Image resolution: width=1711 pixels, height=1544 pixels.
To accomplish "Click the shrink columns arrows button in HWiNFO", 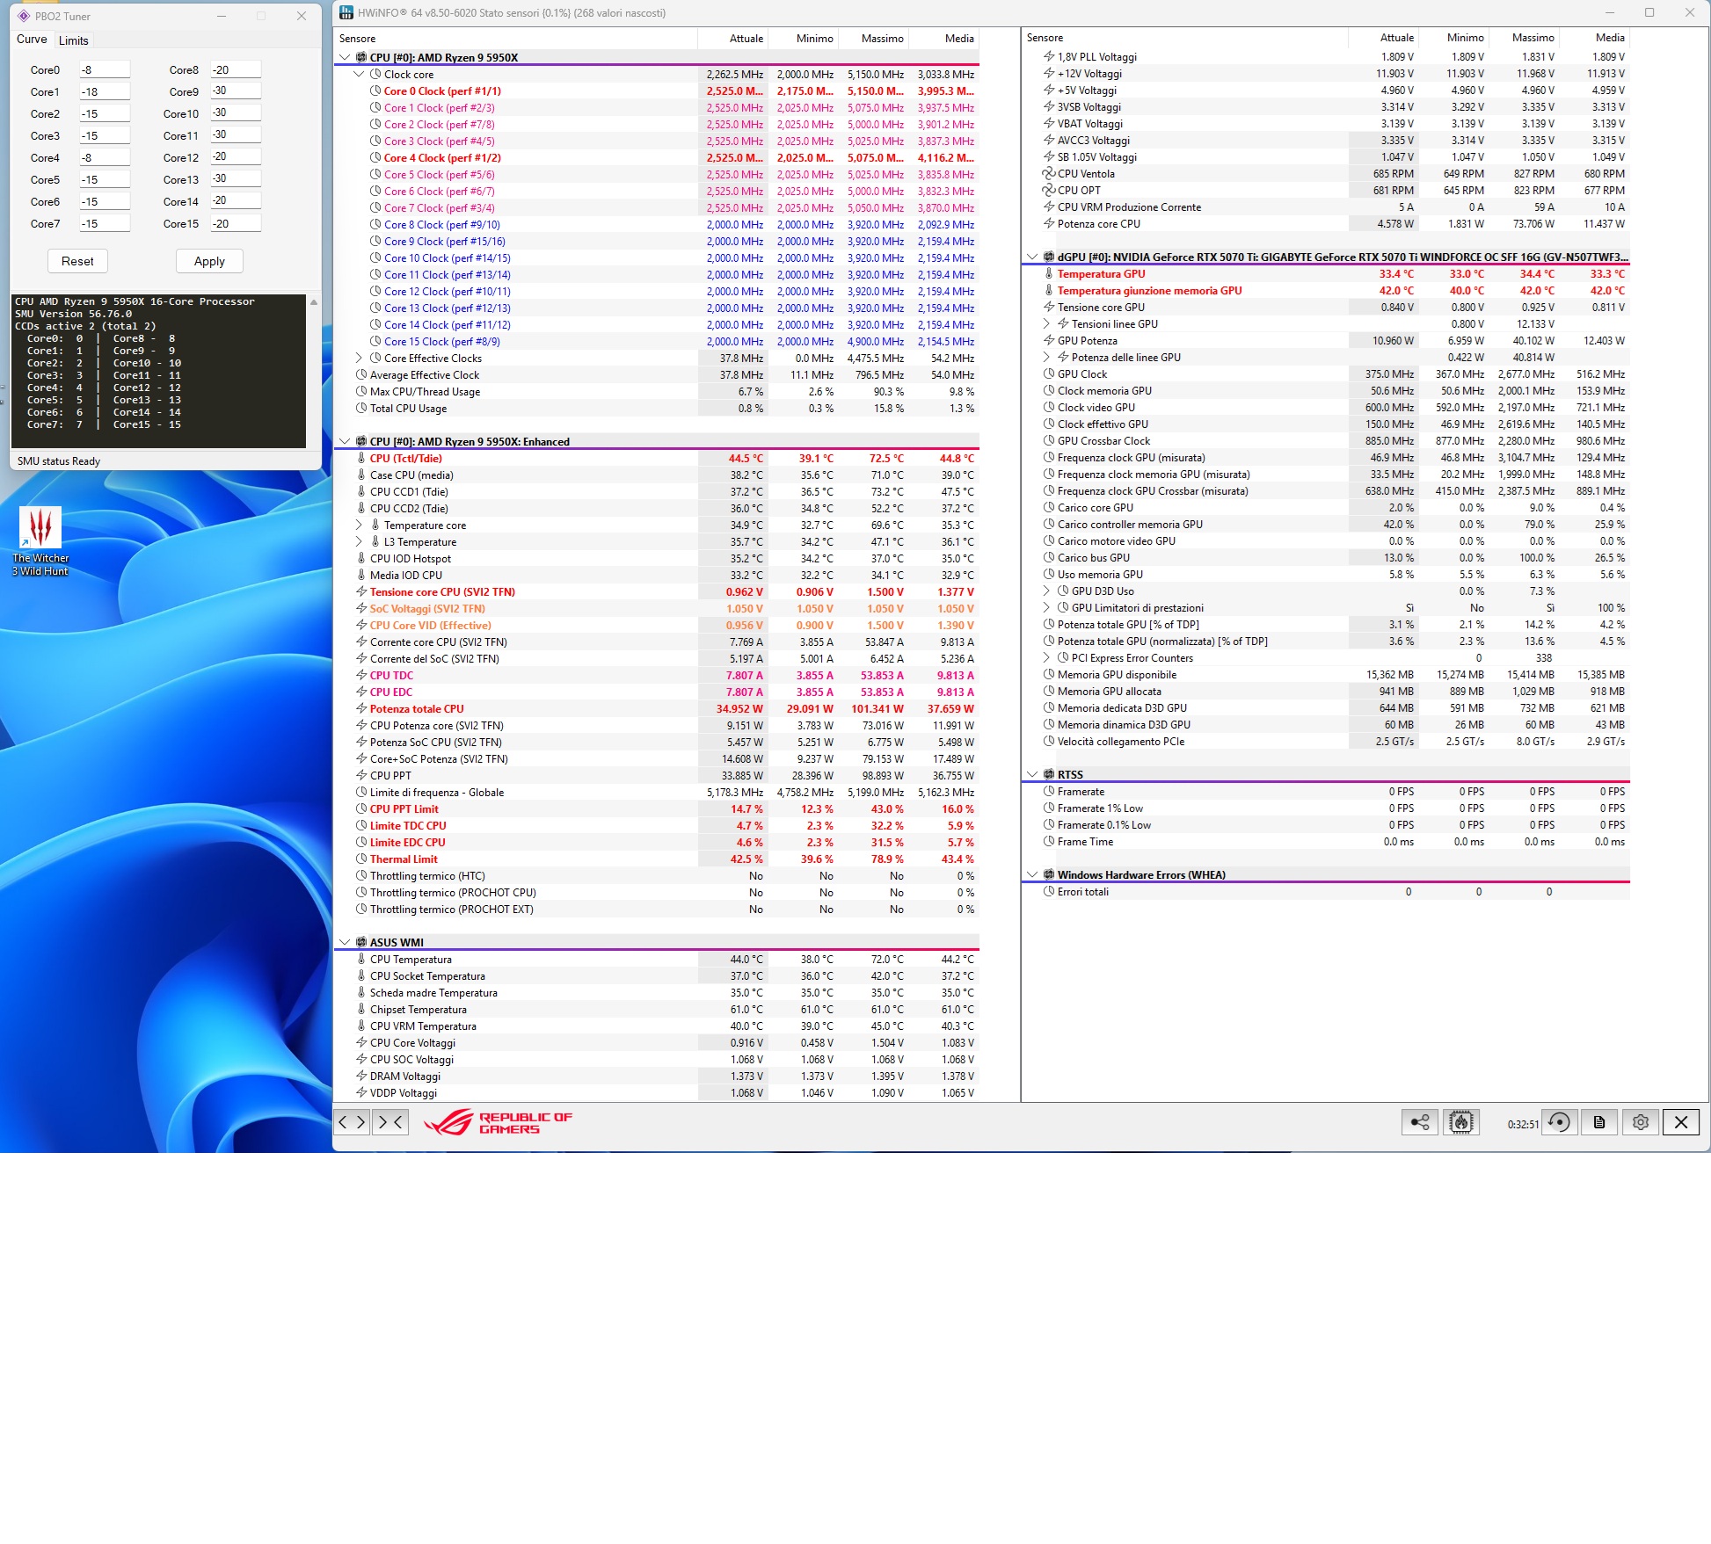I will [390, 1121].
